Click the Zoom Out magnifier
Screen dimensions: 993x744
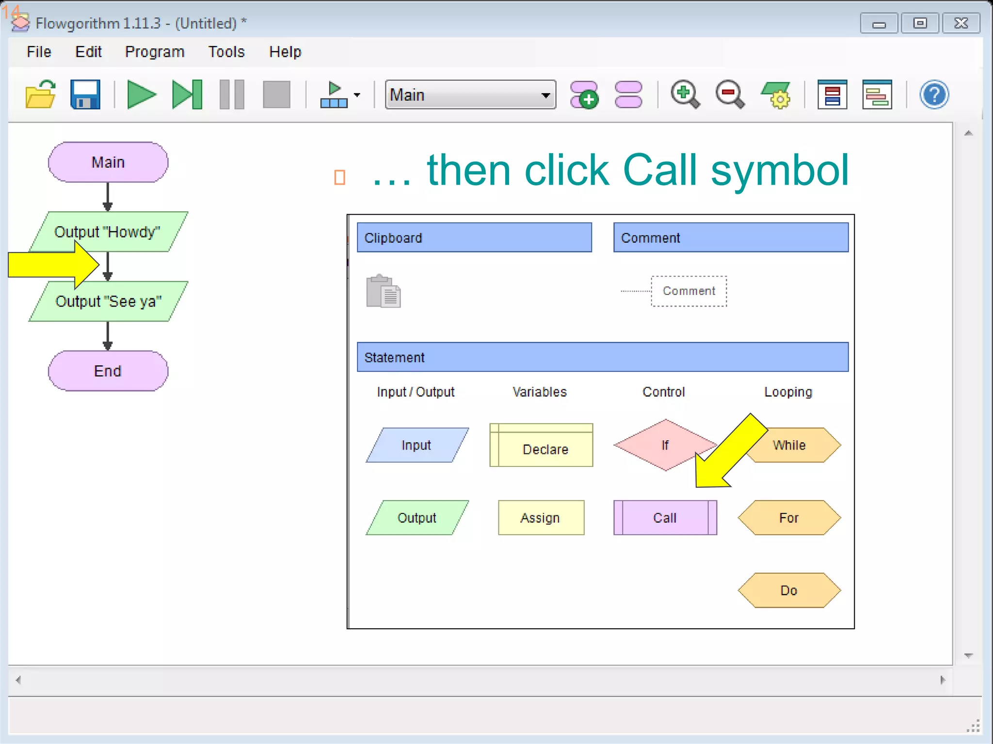[x=730, y=94]
